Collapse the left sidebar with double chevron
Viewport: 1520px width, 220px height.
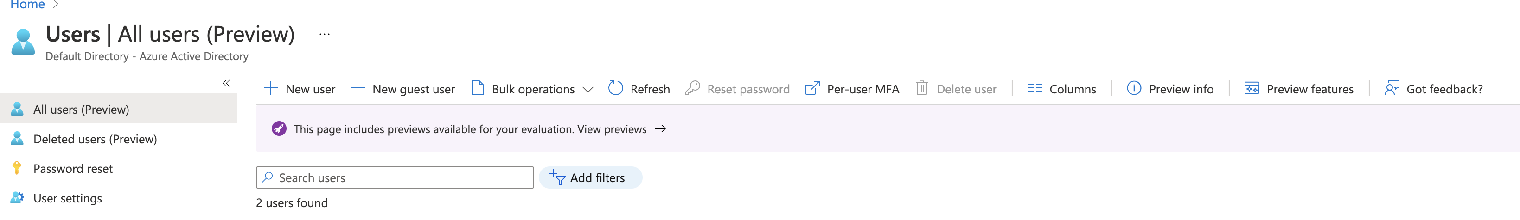click(226, 84)
